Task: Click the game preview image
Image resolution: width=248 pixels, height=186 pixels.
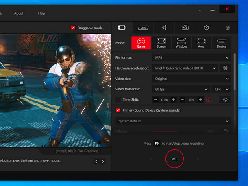Action: coord(56,90)
